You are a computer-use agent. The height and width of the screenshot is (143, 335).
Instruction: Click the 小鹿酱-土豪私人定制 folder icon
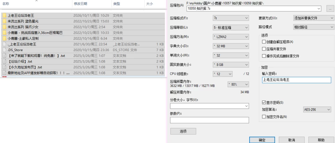coord(4,38)
